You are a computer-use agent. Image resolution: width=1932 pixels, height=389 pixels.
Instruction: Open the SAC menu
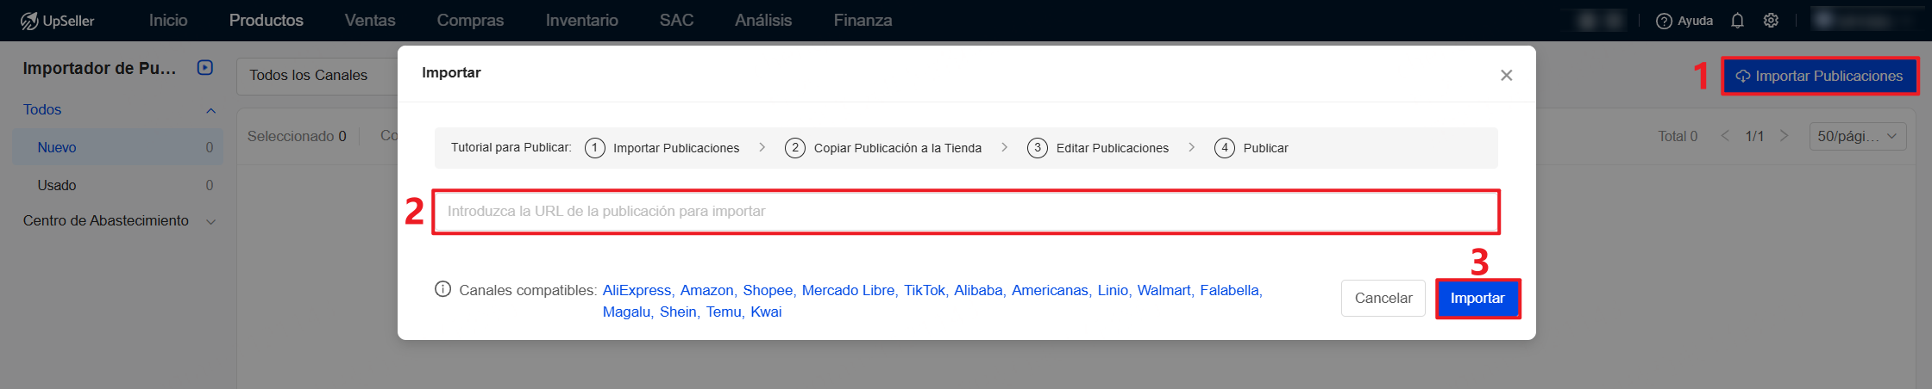[x=676, y=20]
